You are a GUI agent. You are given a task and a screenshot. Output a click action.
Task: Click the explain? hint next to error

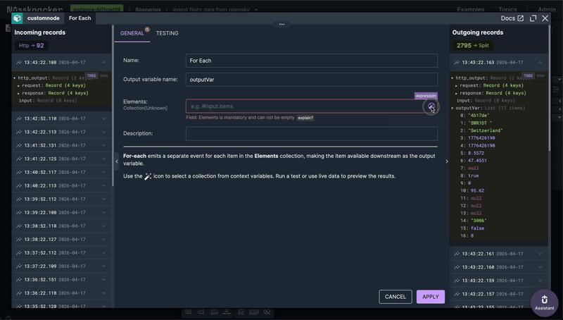(305, 118)
